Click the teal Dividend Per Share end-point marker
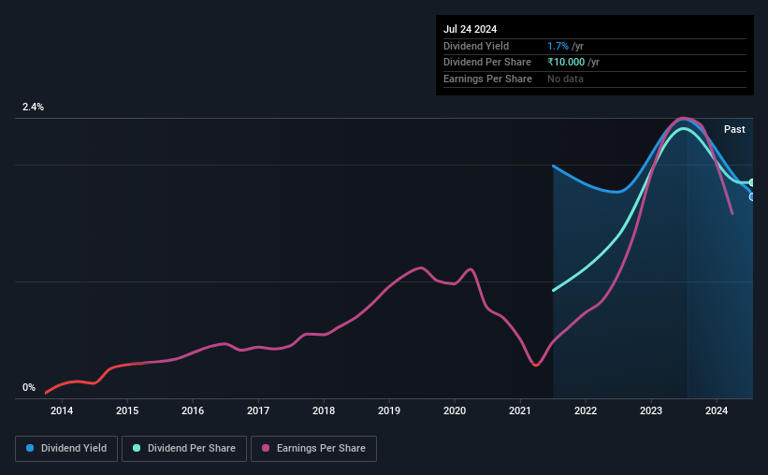 pos(752,182)
